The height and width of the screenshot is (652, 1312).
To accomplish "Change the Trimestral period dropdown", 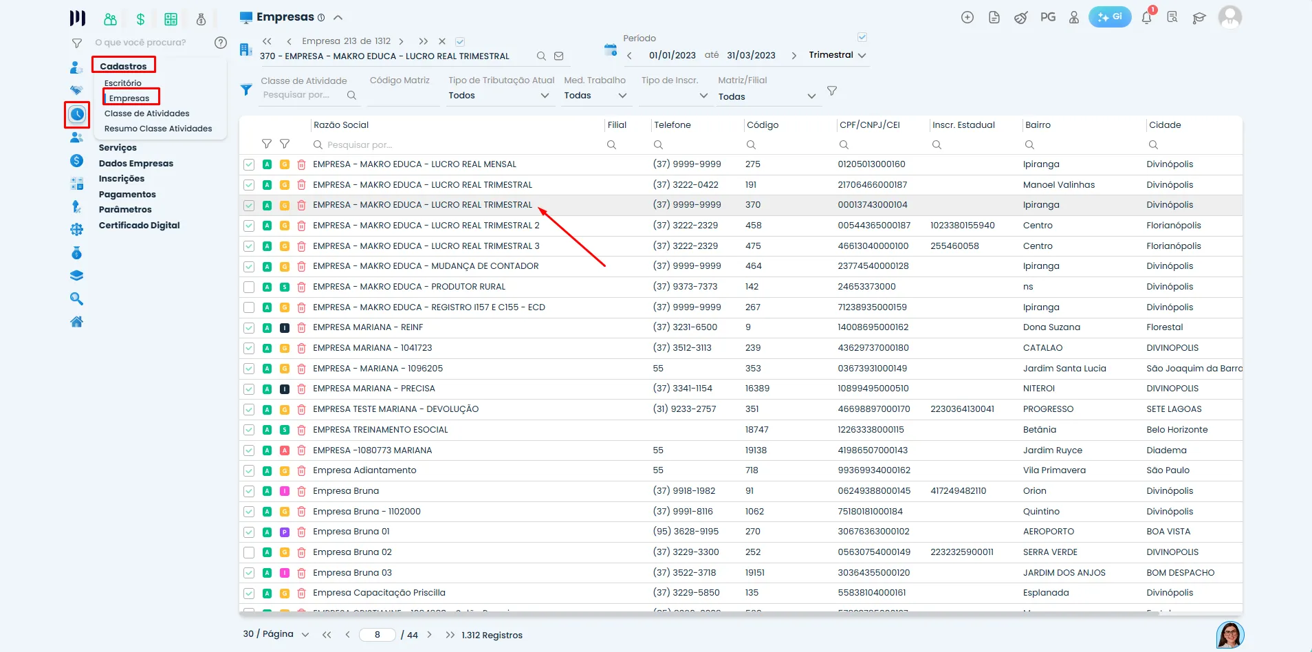I will coord(838,55).
